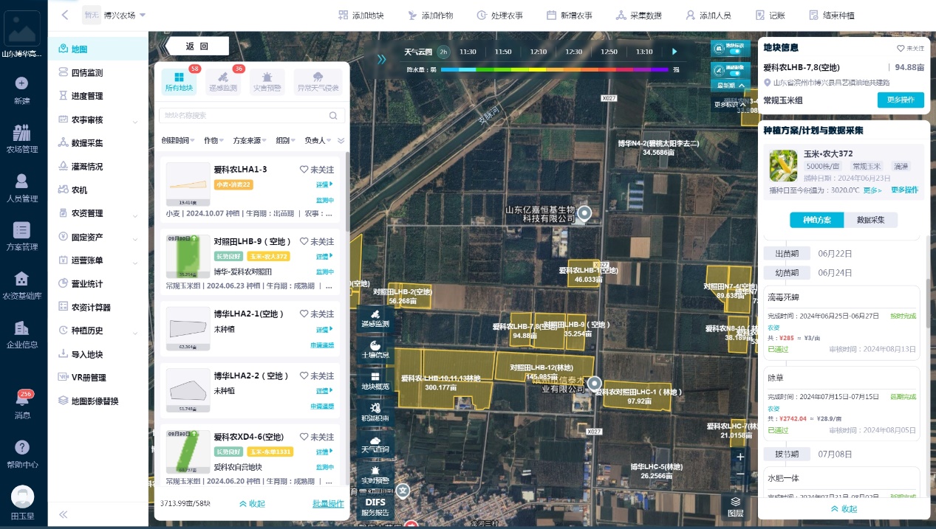The height and width of the screenshot is (529, 936).
Task: Select 四情监测 in side menu
Action: click(86, 73)
